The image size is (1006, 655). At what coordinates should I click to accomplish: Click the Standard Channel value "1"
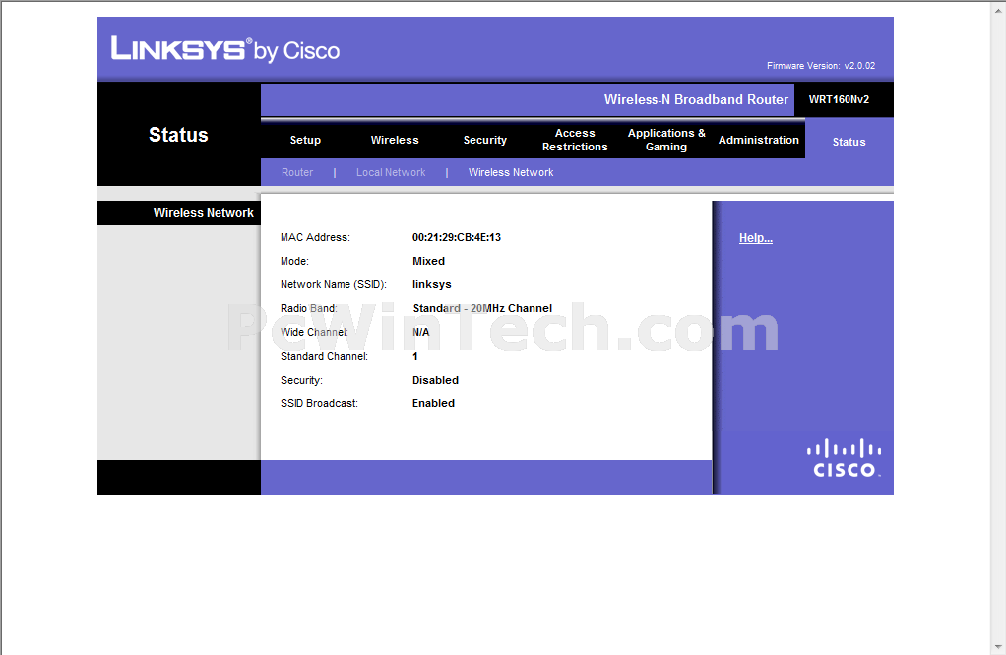pos(415,356)
